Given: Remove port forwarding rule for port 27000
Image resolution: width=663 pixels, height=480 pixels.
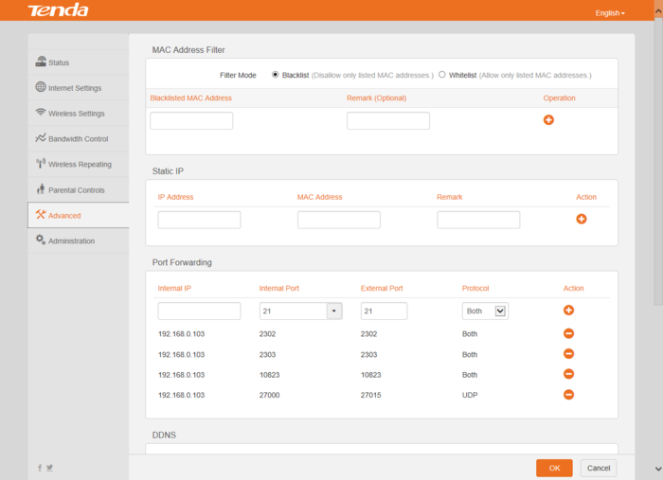Looking at the screenshot, I should (568, 394).
